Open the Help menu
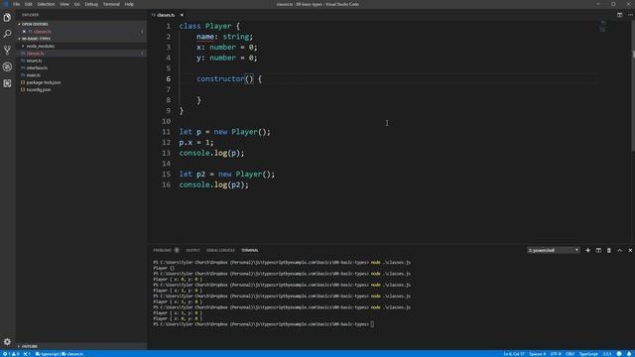 point(129,4)
